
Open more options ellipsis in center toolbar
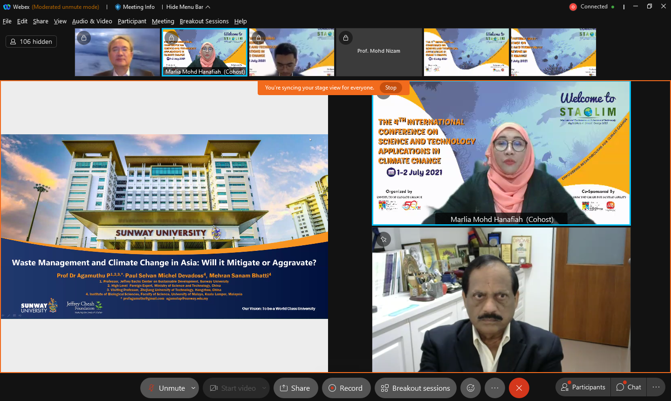click(x=495, y=388)
